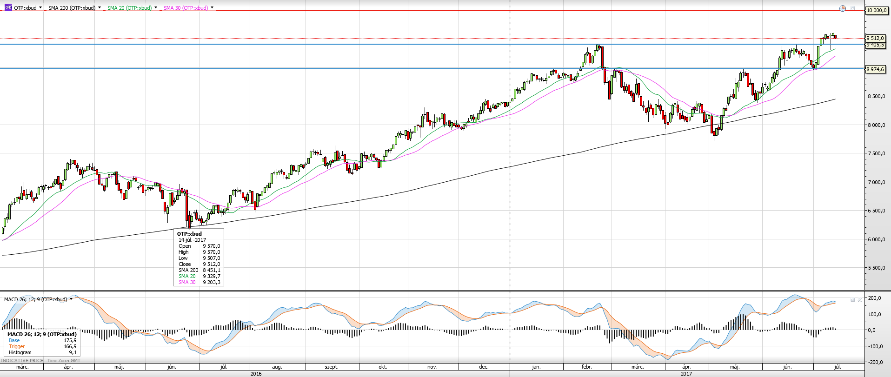Click 'SMA 20 9 329,7' value in data box
891x377 pixels.
[212, 276]
